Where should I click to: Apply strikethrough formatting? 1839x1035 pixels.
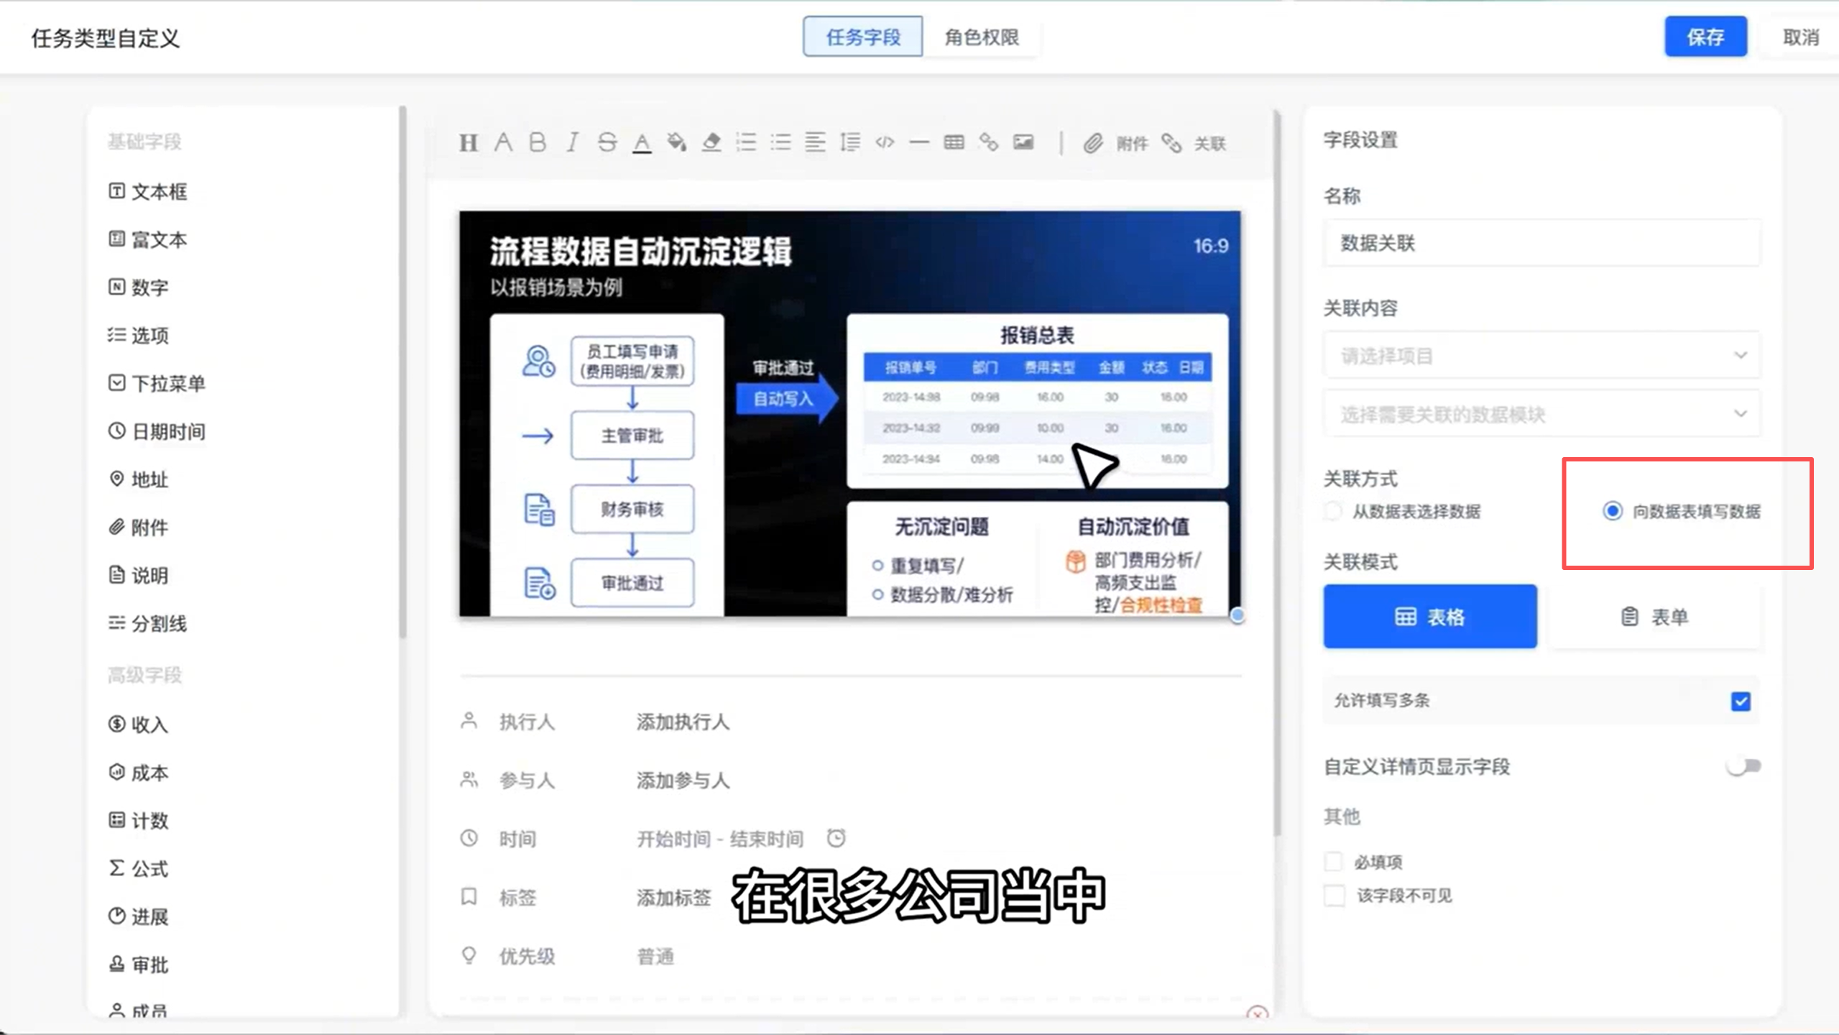click(607, 142)
